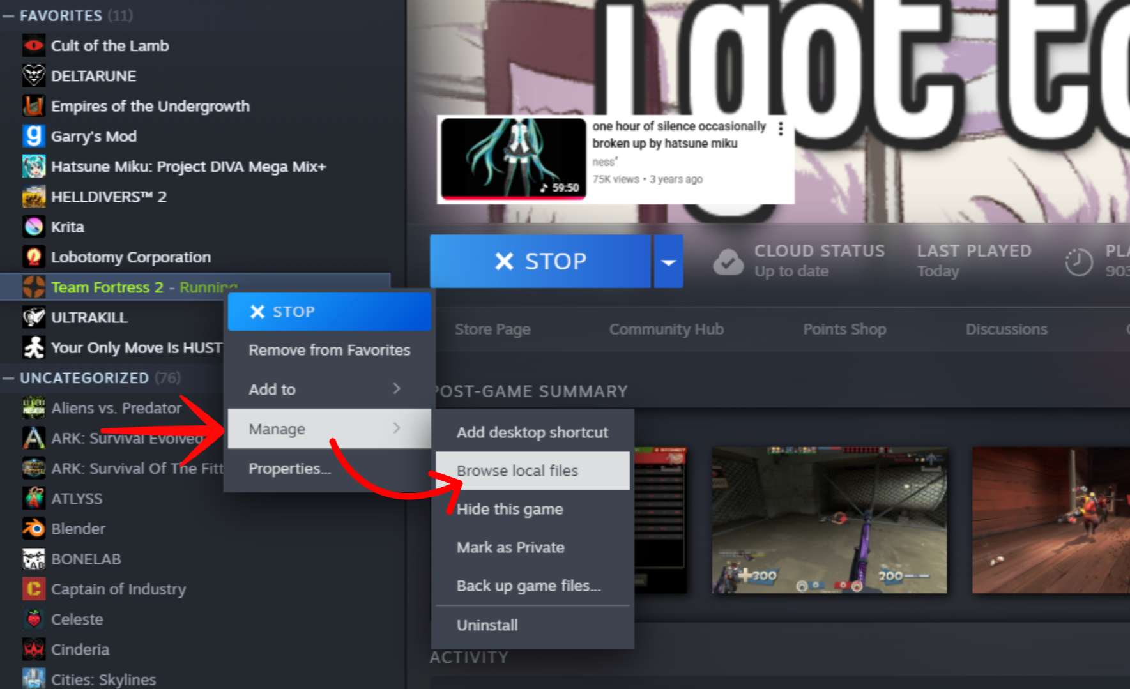Screen dimensions: 1130x689
Task: Choose Remove from Favorites
Action: [329, 350]
